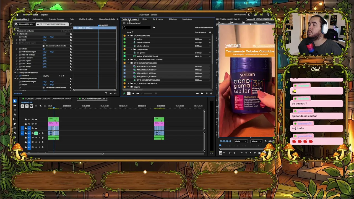Image resolution: width=354 pixels, height=199 pixels.
Task: Open the workspaces icon in top bar
Action: pos(249,15)
